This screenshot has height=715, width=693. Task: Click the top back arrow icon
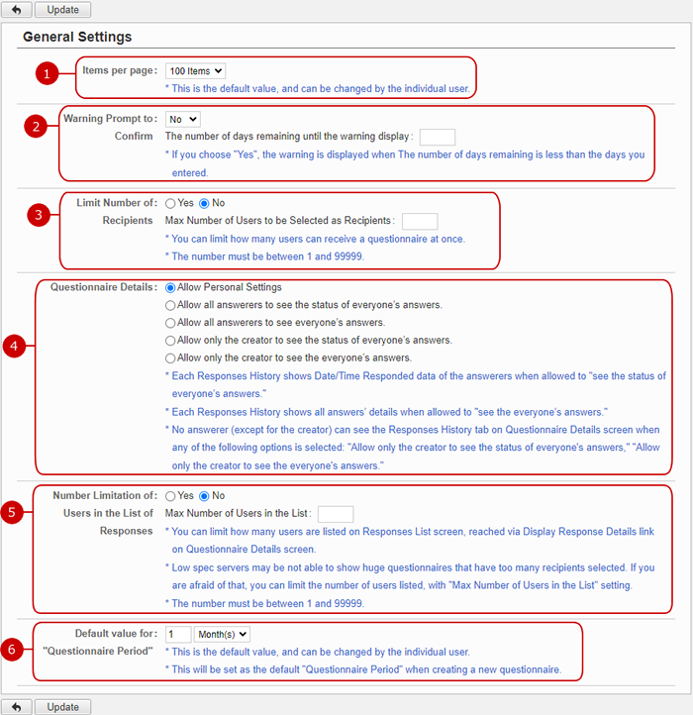17,10
